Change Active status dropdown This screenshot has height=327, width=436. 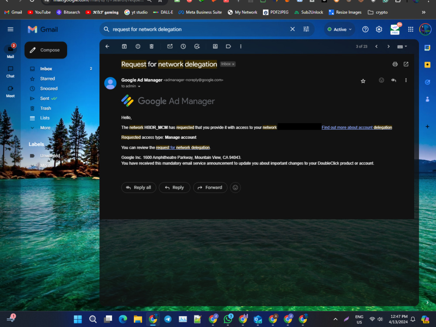tap(340, 29)
